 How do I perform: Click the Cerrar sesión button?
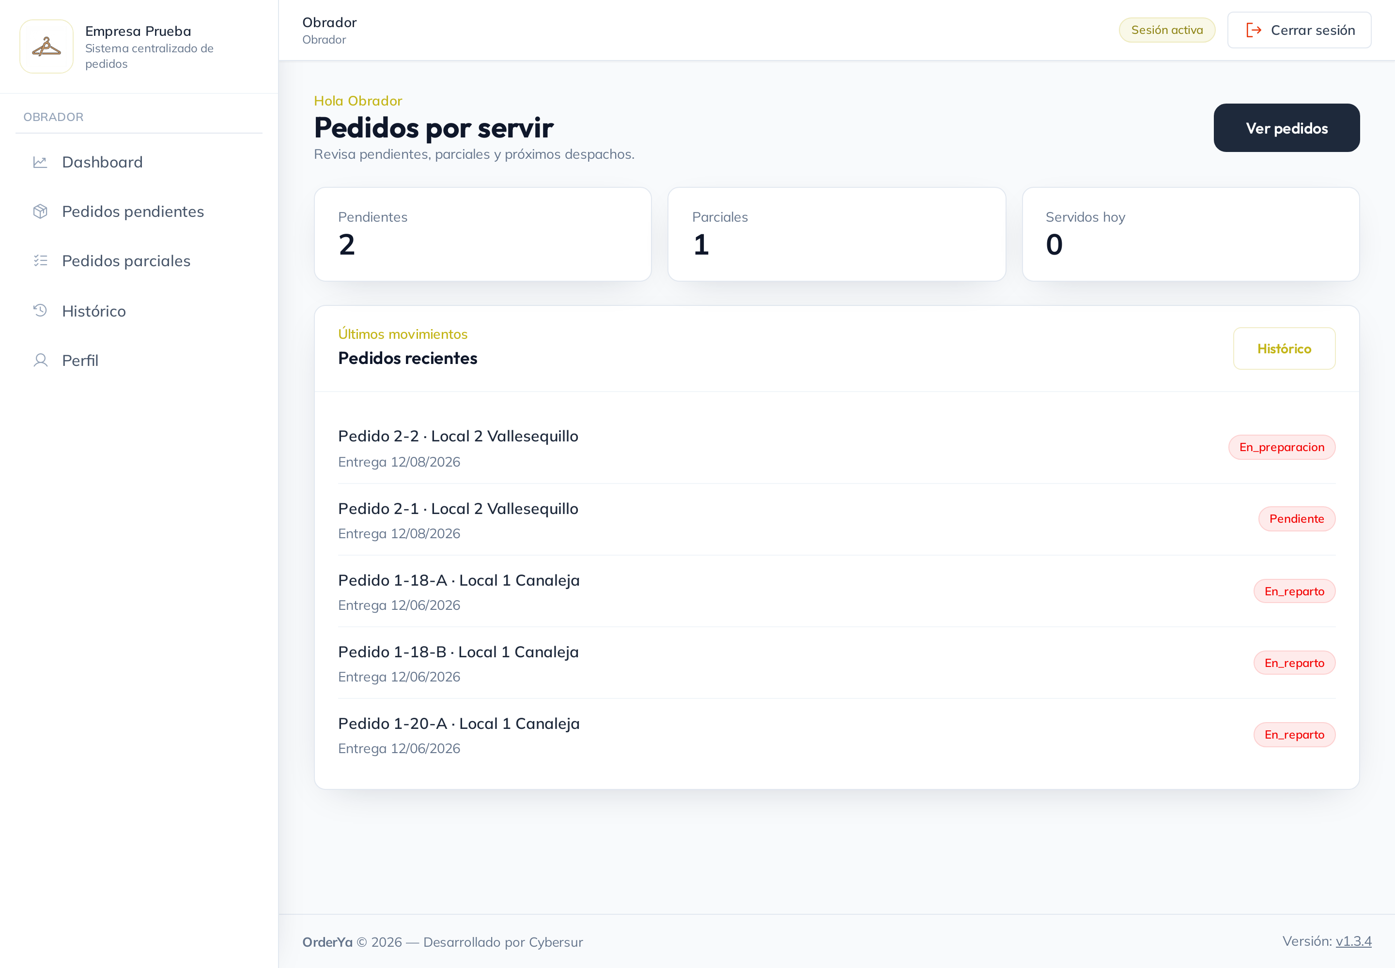pyautogui.click(x=1299, y=30)
